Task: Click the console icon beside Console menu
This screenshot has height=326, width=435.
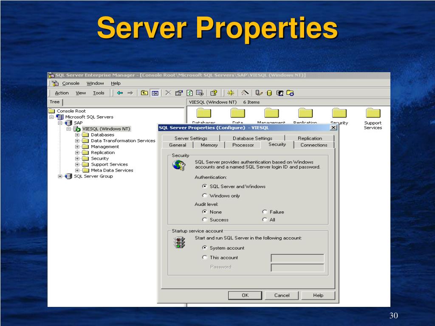Action: (x=56, y=83)
